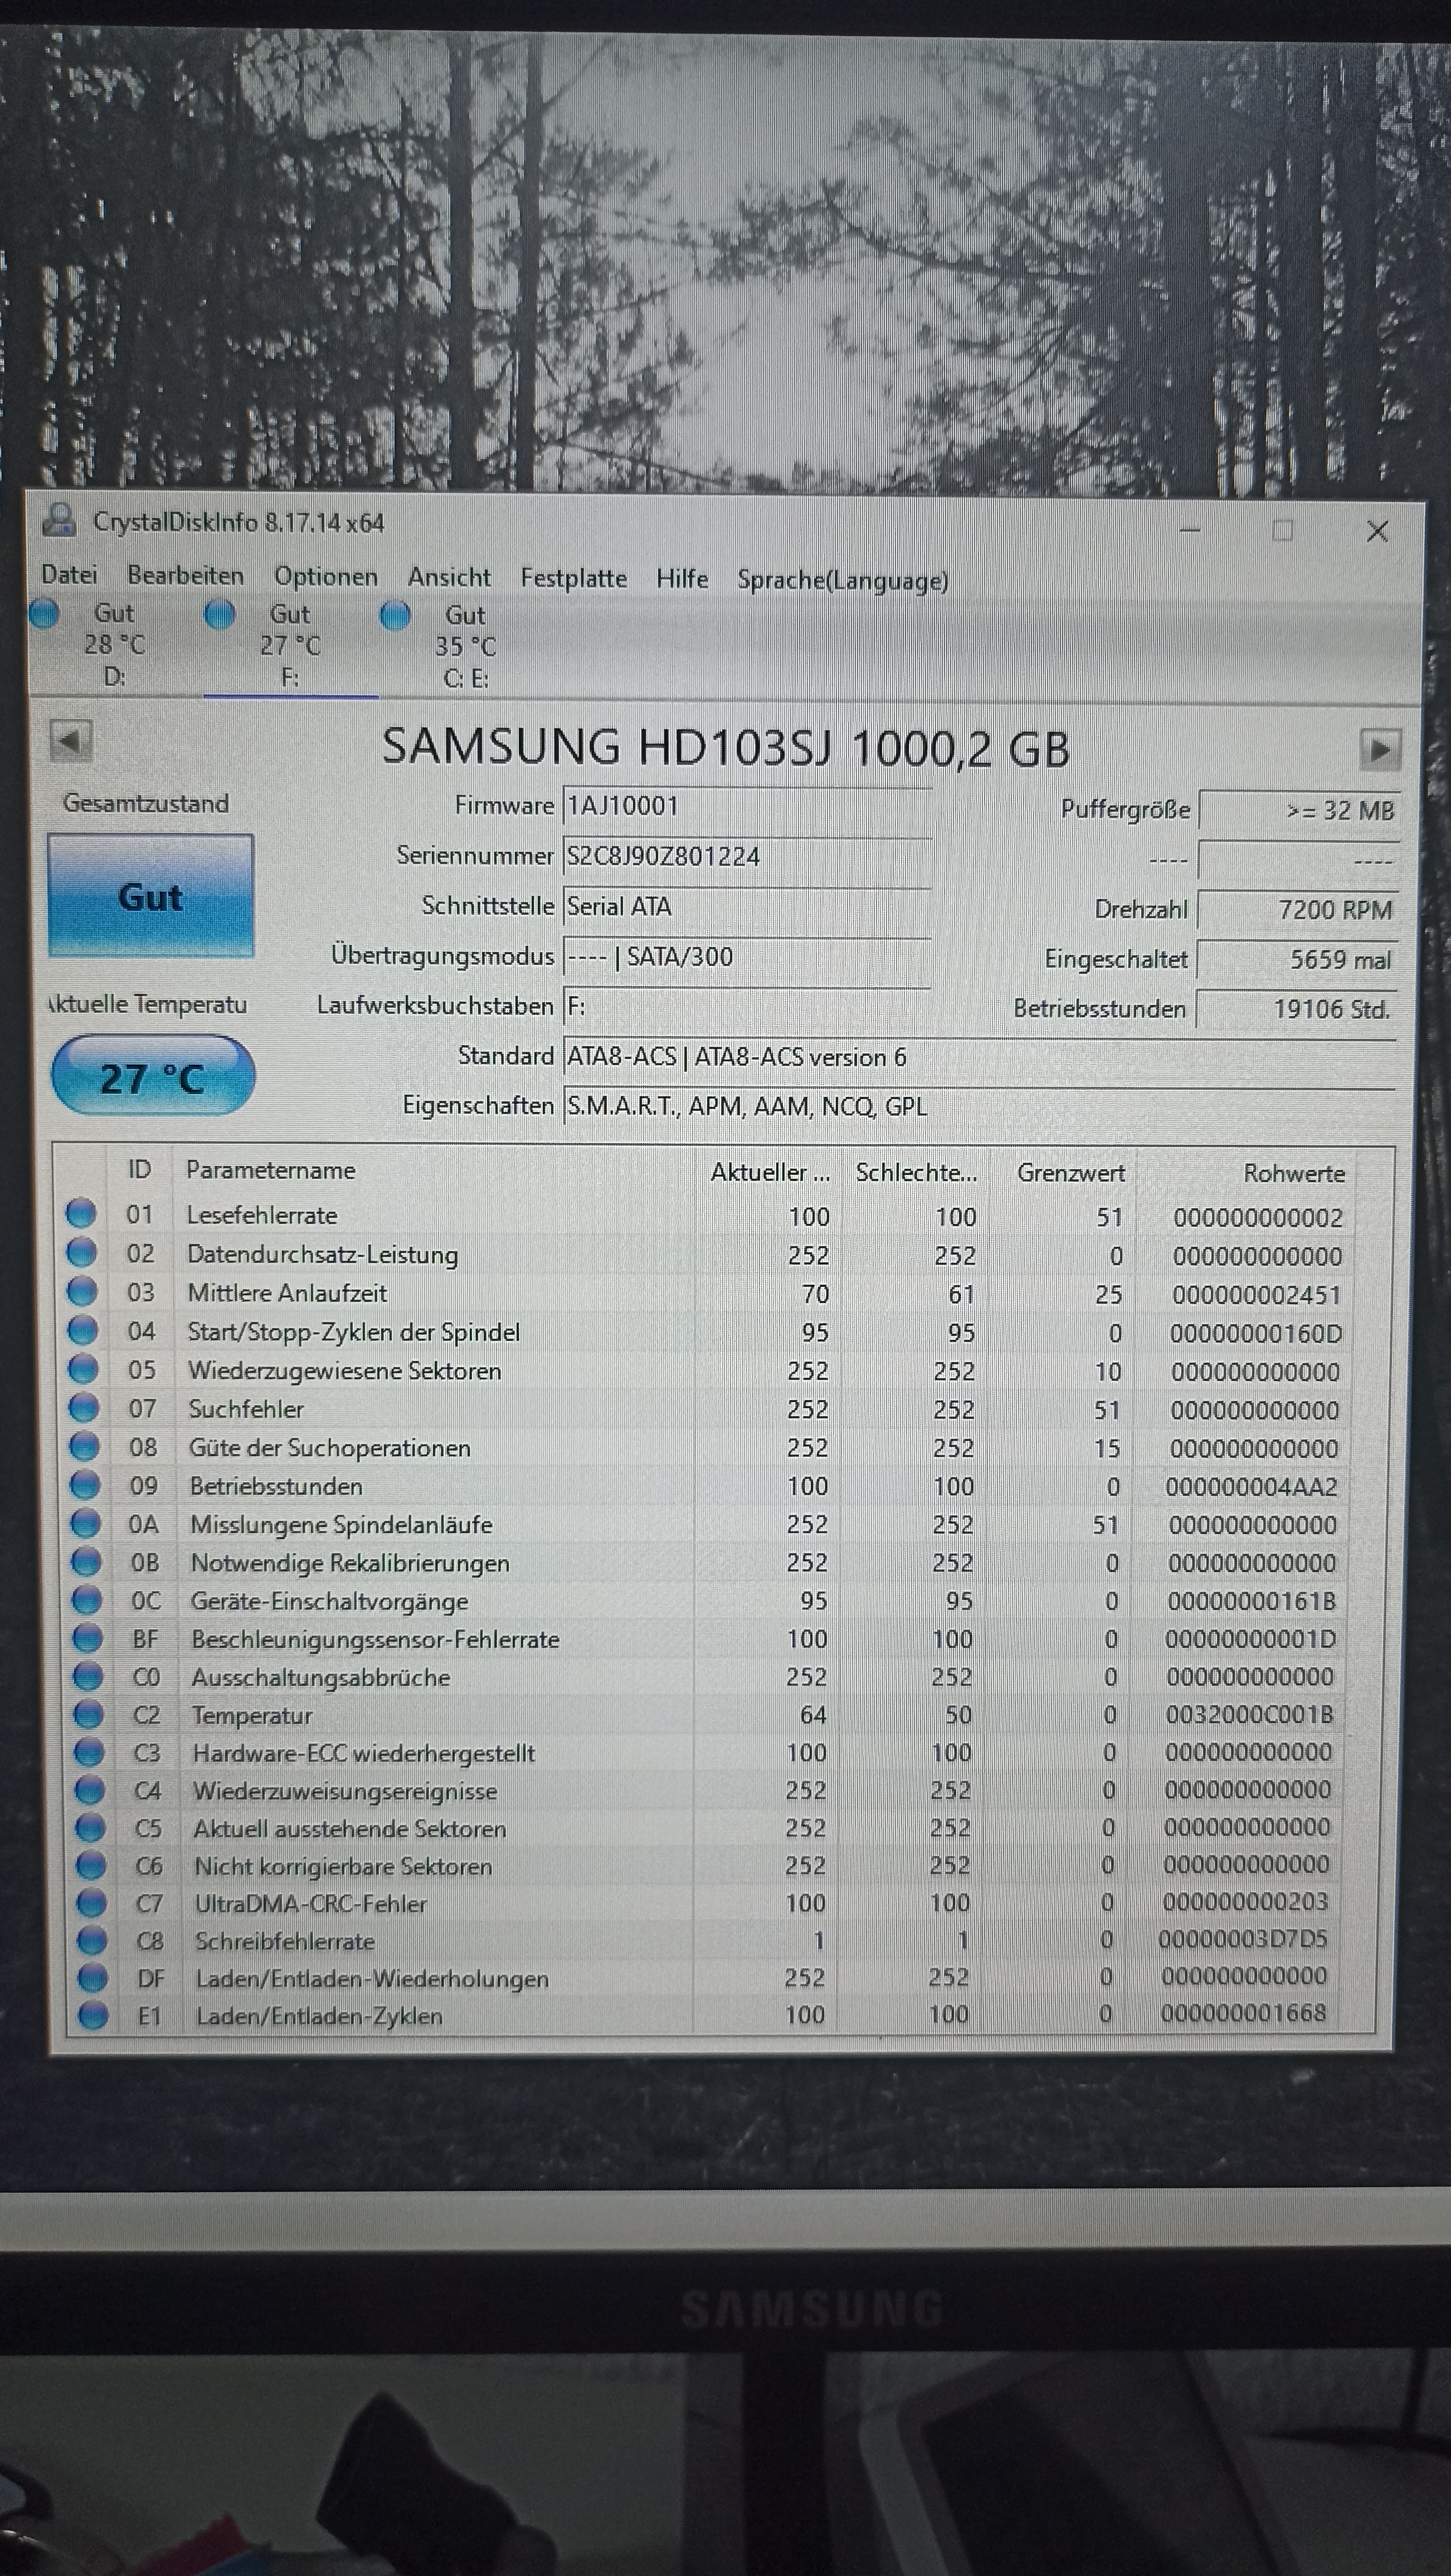Image resolution: width=1451 pixels, height=2576 pixels.
Task: Open the Datei menu
Action: pyautogui.click(x=69, y=575)
